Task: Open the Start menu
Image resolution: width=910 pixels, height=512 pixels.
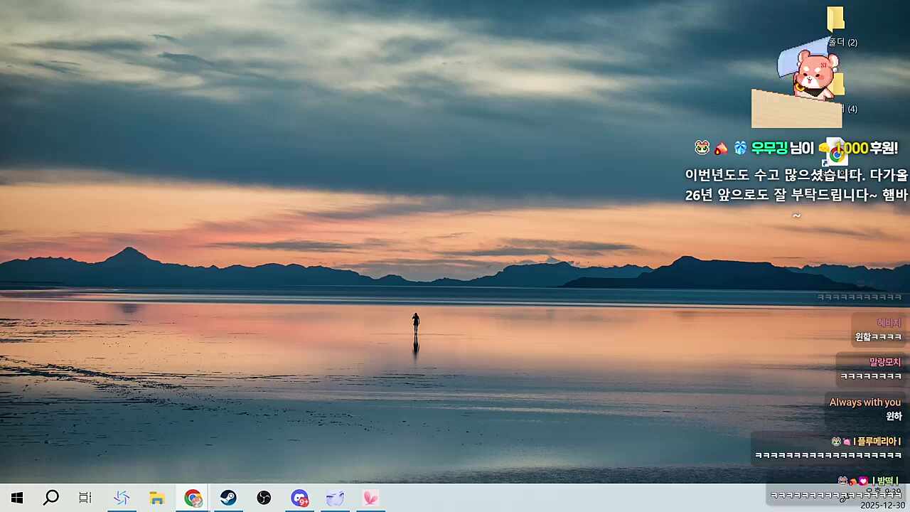Action: point(17,498)
